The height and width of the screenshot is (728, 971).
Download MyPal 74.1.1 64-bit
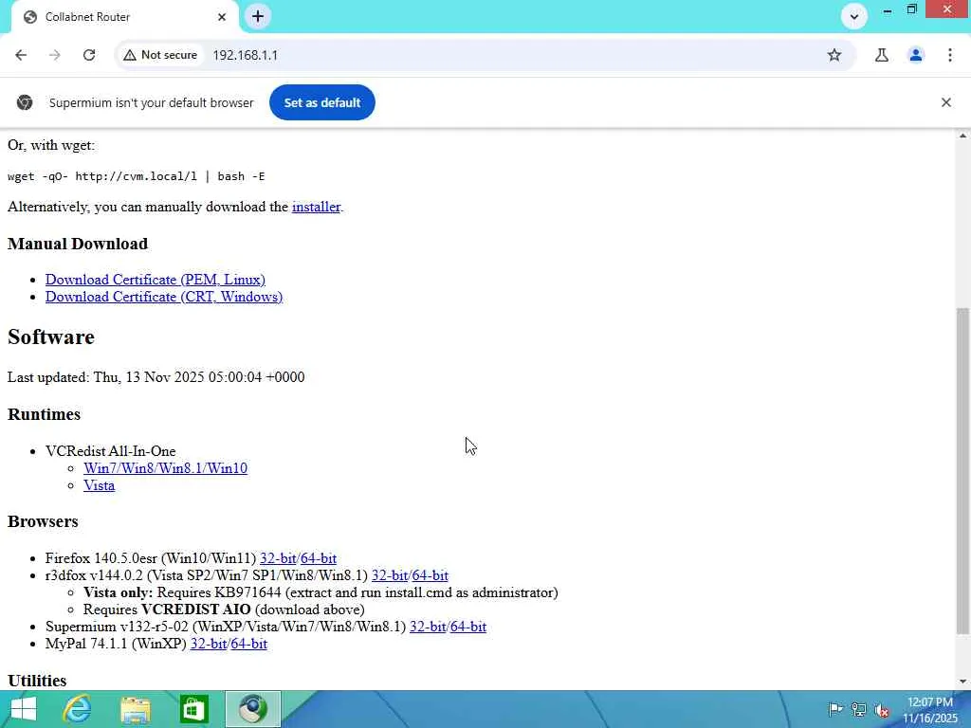249,645
